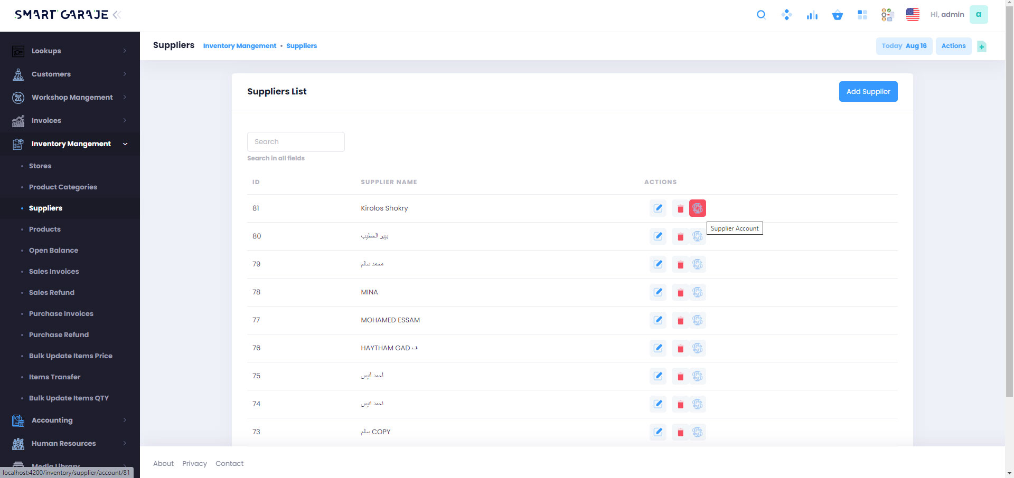The image size is (1014, 478).
Task: Click the colorful apps panel icon
Action: [x=887, y=15]
